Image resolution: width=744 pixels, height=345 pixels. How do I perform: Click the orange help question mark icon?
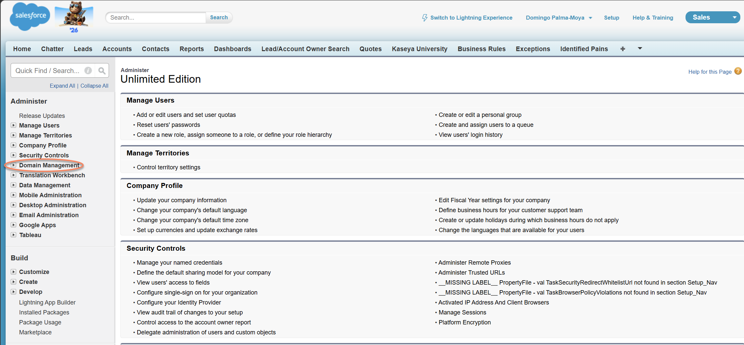[738, 71]
